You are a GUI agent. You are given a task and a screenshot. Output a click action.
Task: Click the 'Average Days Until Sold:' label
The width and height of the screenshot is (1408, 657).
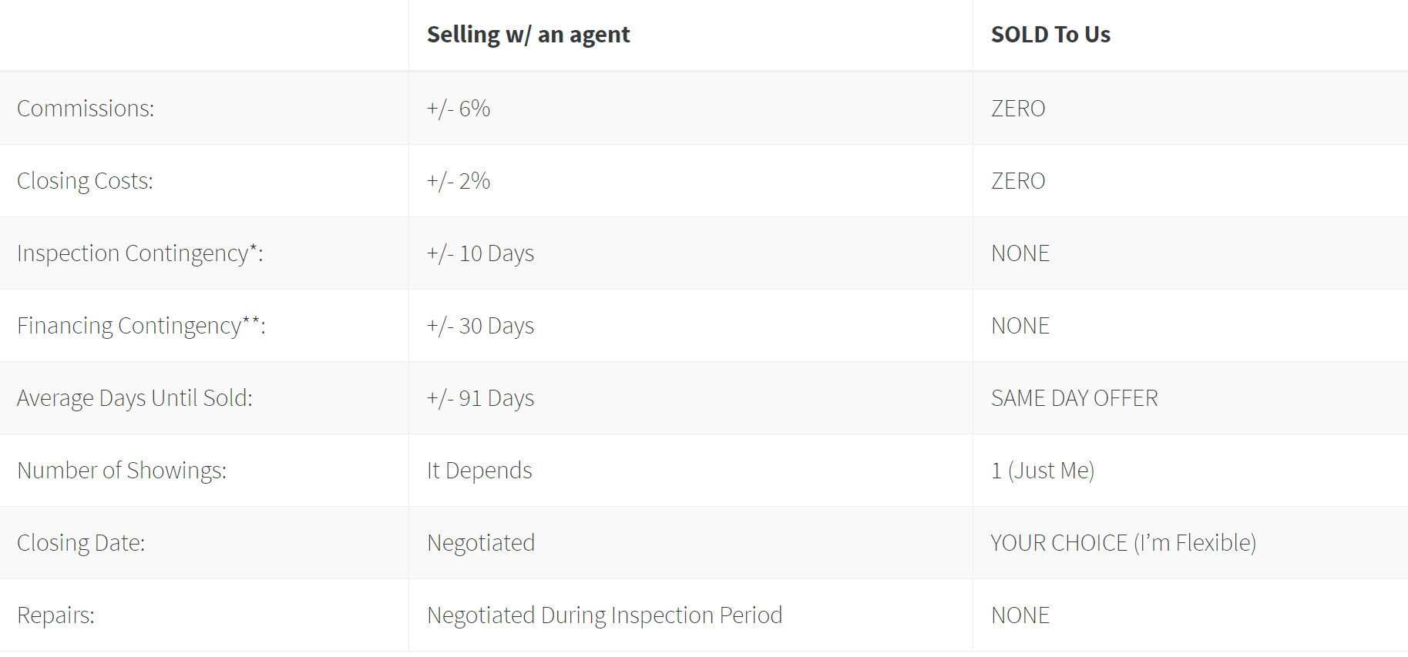click(x=135, y=398)
